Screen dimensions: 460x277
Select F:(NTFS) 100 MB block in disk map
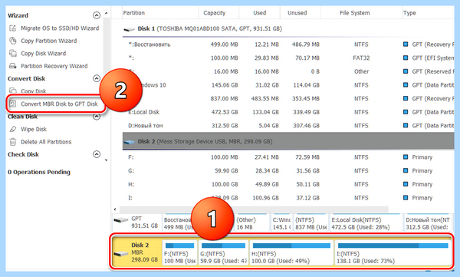tap(179, 253)
